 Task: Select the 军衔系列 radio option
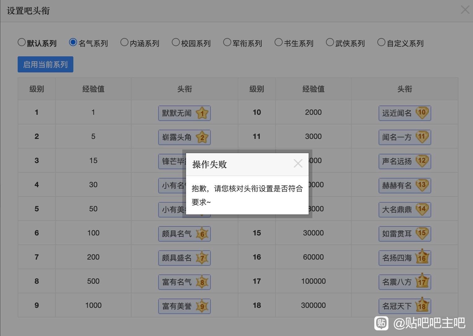point(227,42)
